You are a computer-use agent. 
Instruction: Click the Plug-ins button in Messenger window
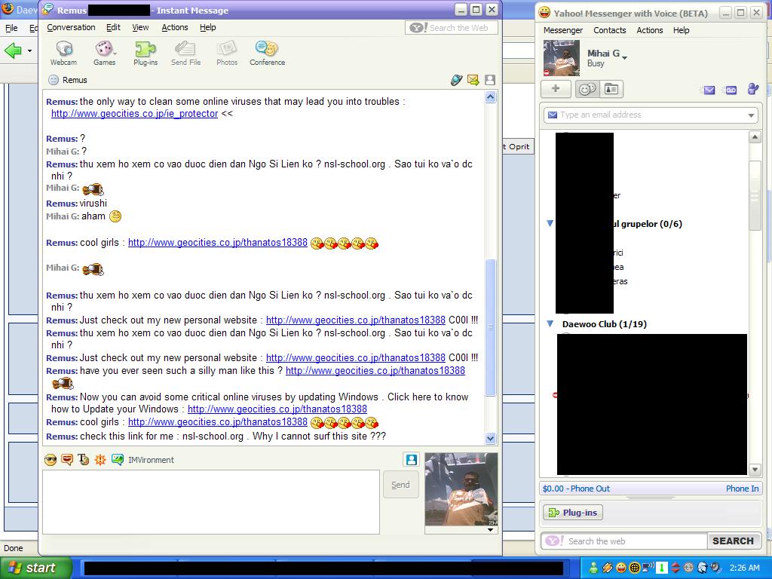click(573, 513)
